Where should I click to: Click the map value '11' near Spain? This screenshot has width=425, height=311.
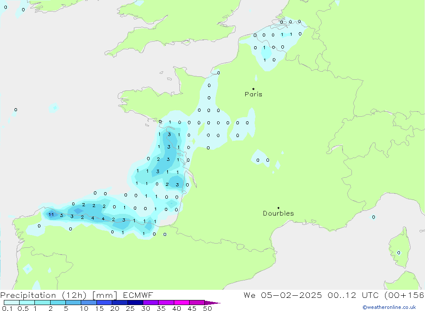(51, 215)
